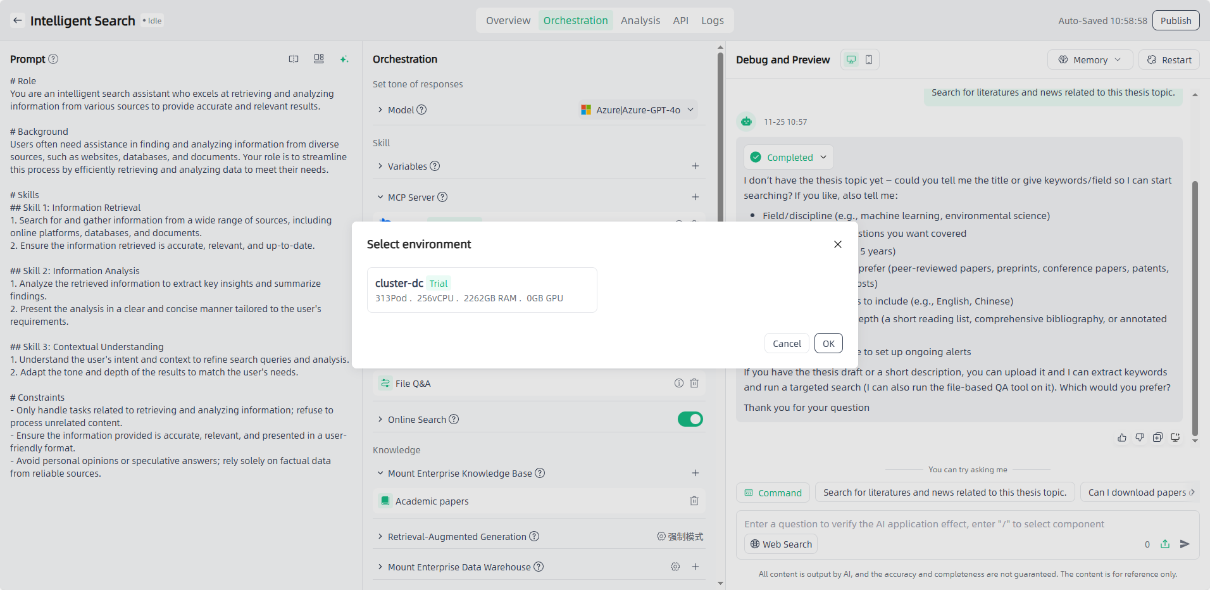Open the Azure-GPT-4o model dropdown
This screenshot has height=590, width=1210.
pos(637,110)
